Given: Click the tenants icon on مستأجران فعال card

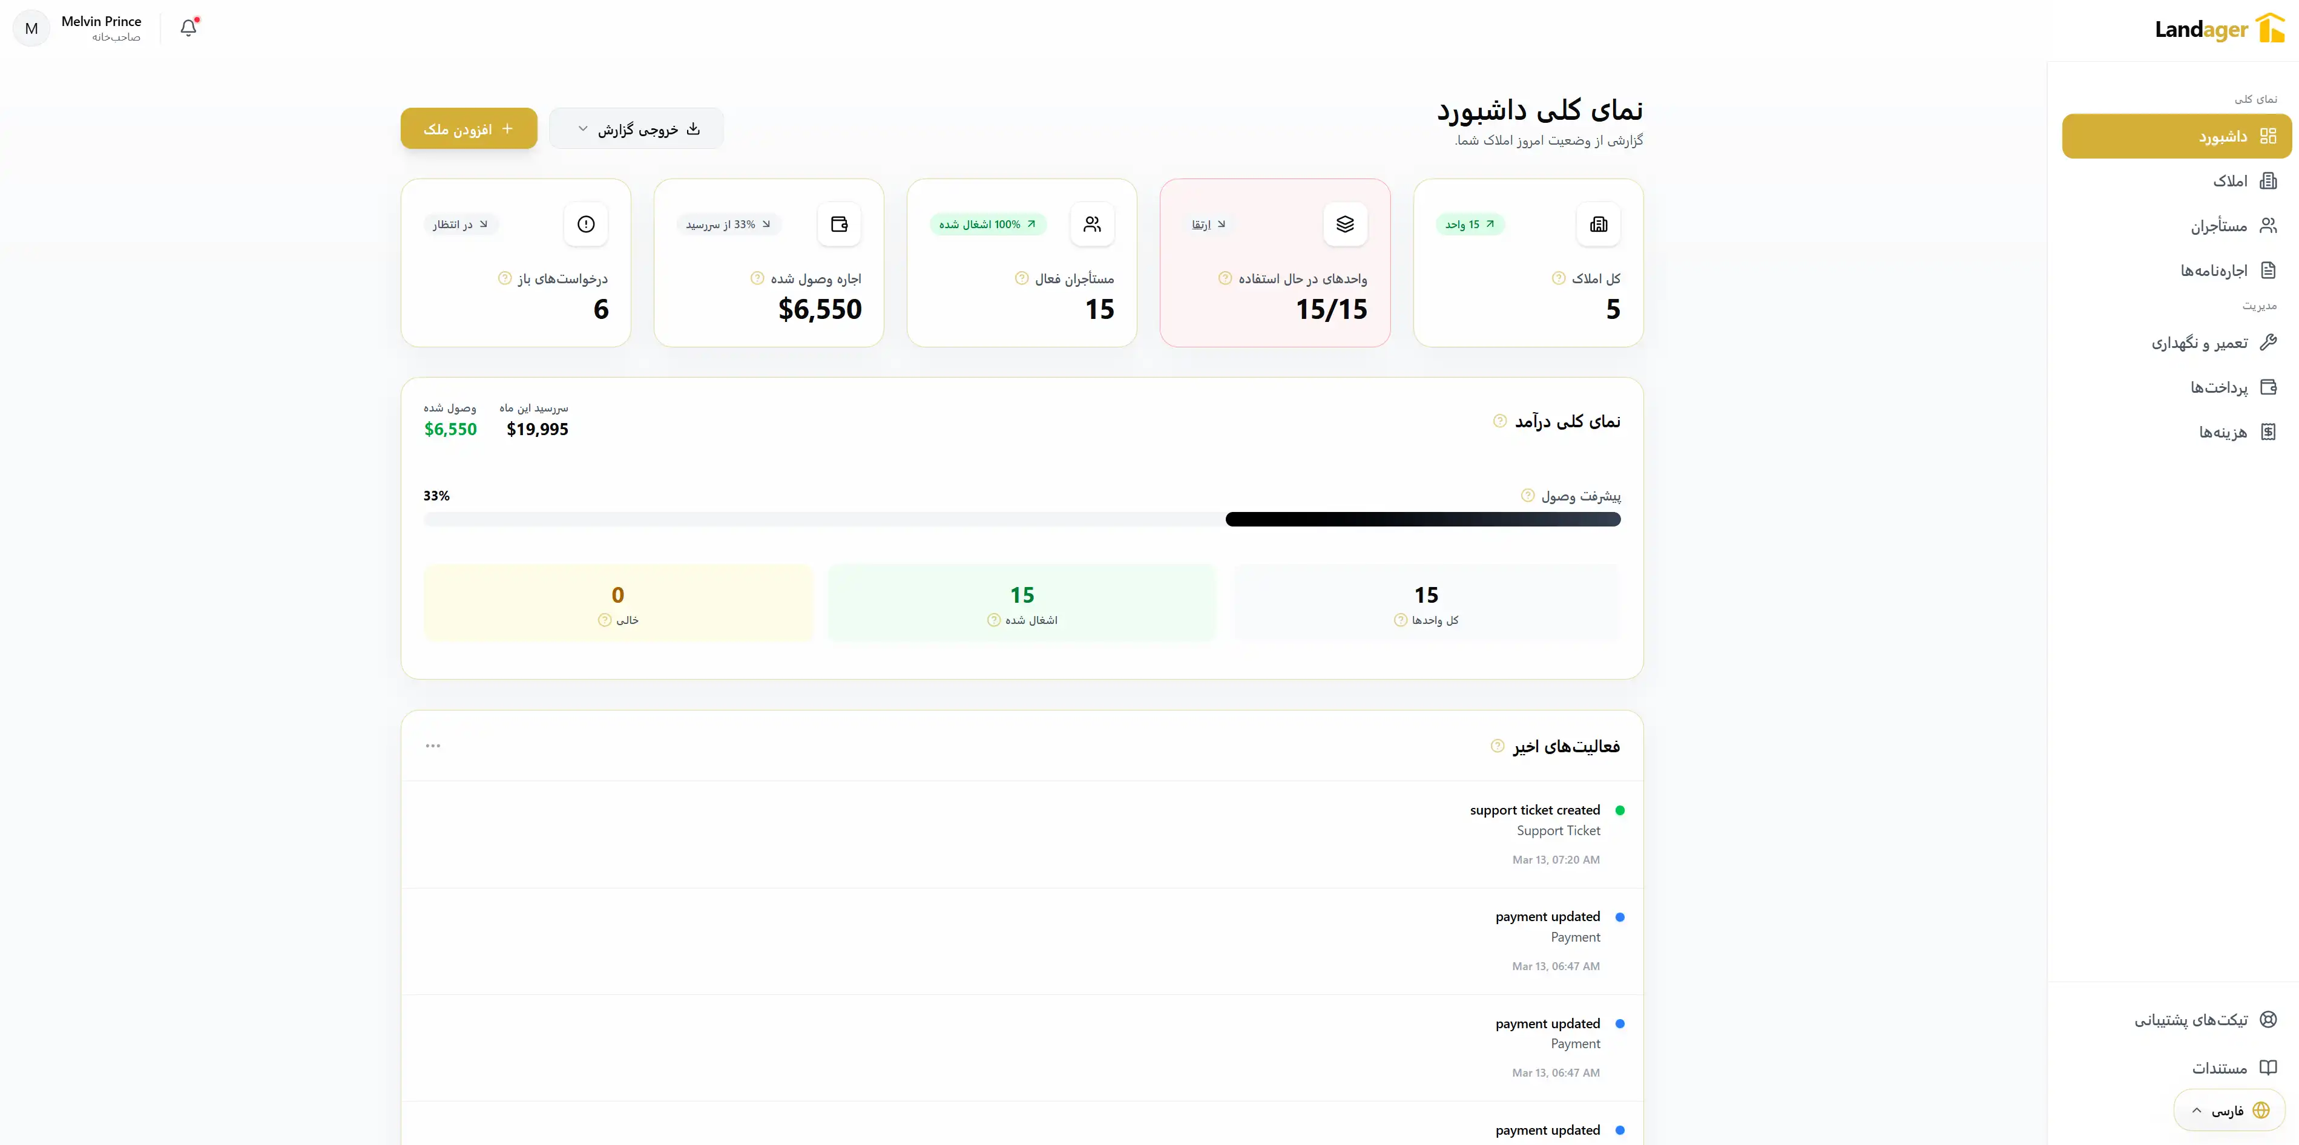Looking at the screenshot, I should (x=1091, y=224).
